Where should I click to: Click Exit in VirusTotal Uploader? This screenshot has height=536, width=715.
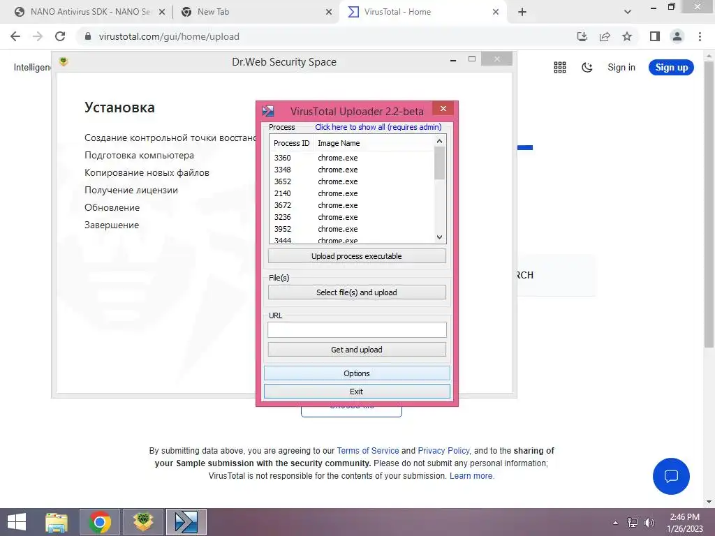tap(357, 392)
